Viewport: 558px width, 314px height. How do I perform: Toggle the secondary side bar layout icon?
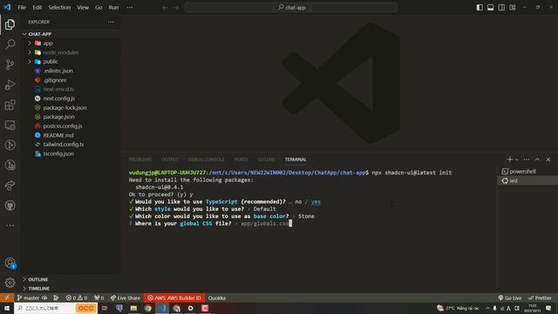point(501,8)
